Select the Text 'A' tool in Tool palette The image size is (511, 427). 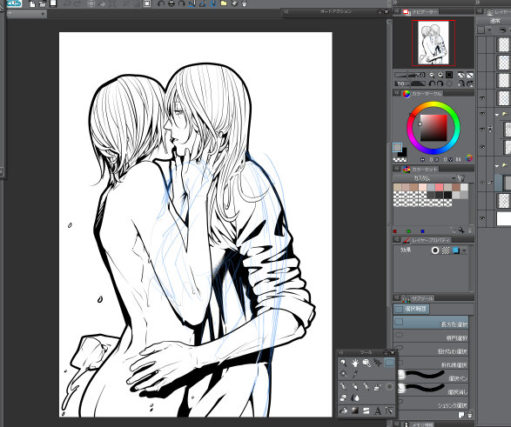pyautogui.click(x=378, y=410)
